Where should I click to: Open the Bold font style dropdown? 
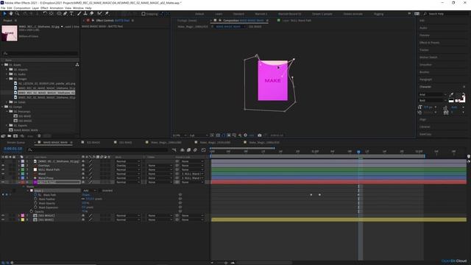click(432, 100)
